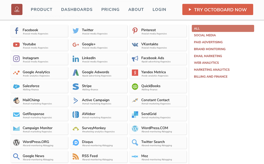Click the Moz logo icon
This screenshot has width=264, height=164.
click(135, 156)
